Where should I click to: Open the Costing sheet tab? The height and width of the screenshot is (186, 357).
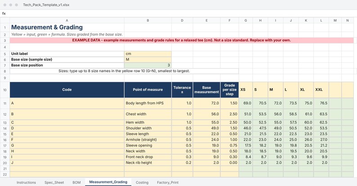tap(142, 182)
